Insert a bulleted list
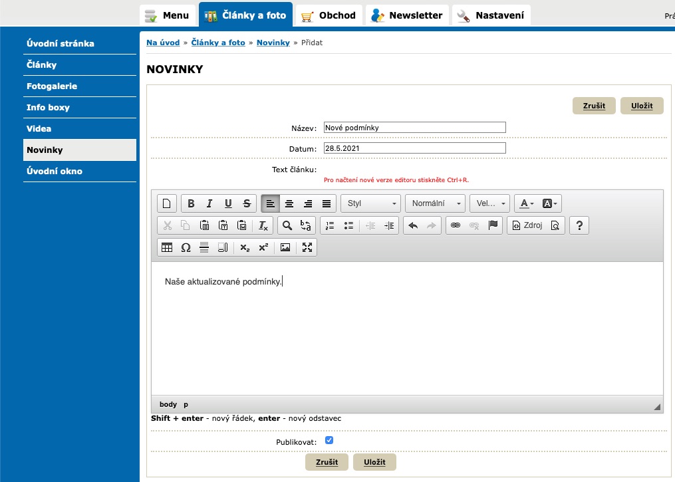 coord(348,225)
